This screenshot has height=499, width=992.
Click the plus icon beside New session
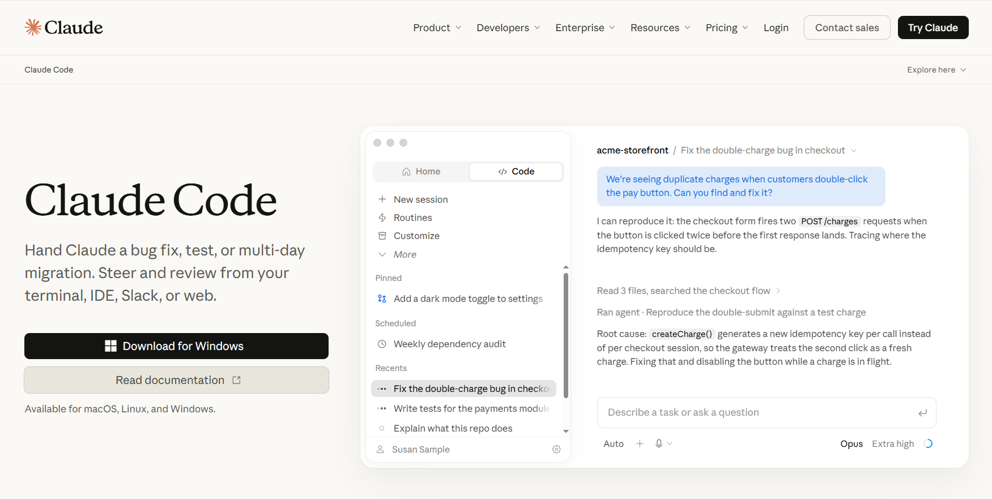pos(382,199)
